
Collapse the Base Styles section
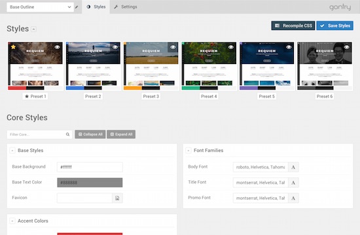point(12,151)
